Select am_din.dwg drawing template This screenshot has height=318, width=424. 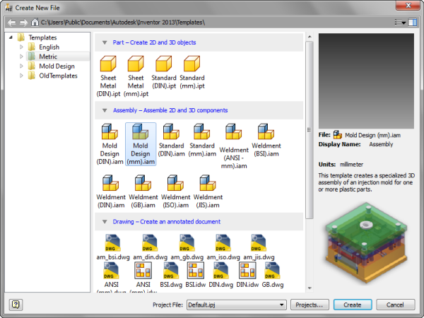tap(150, 247)
